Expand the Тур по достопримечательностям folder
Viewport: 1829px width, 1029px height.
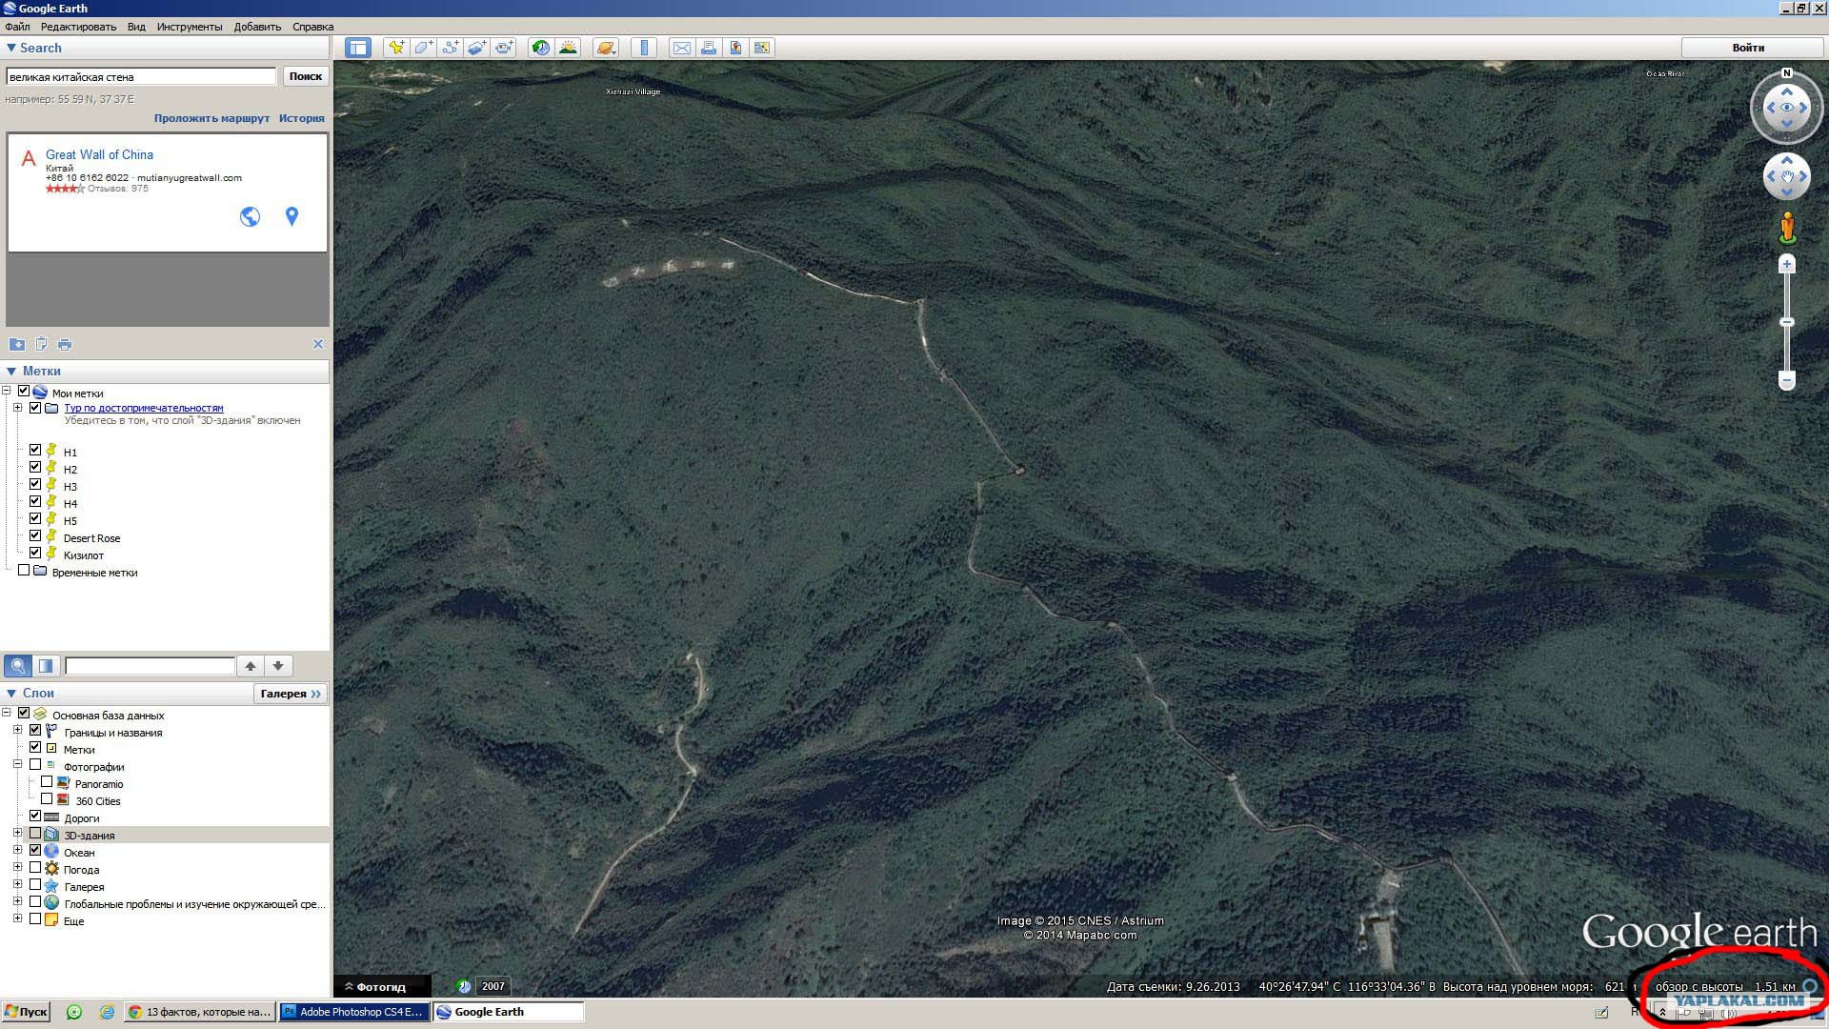18,408
